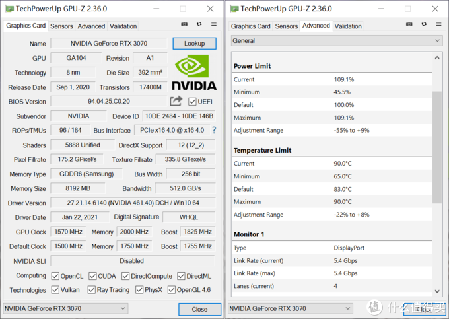Toggle Vulkan checkbox
Image resolution: width=449 pixels, height=319 pixels.
(x=55, y=290)
